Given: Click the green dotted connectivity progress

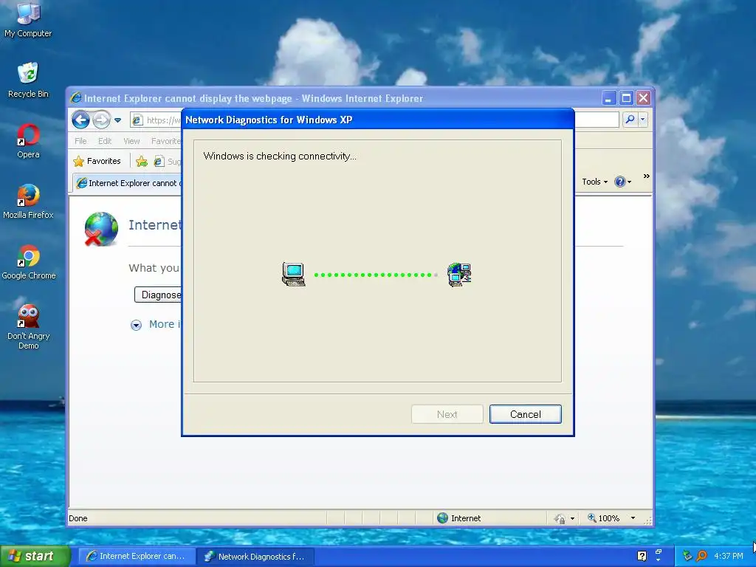Looking at the screenshot, I should click(376, 275).
